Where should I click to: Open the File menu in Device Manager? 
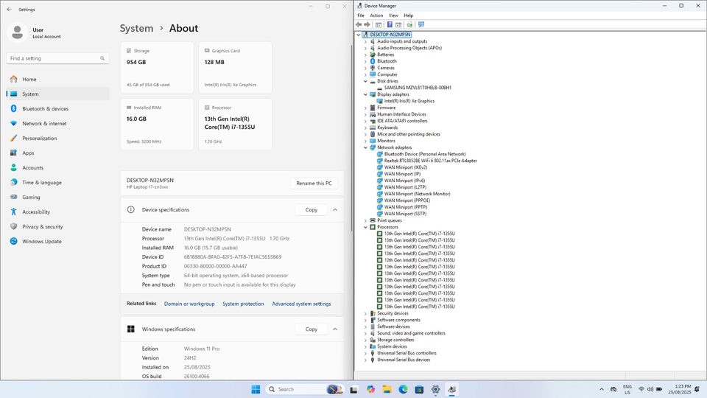pos(361,15)
